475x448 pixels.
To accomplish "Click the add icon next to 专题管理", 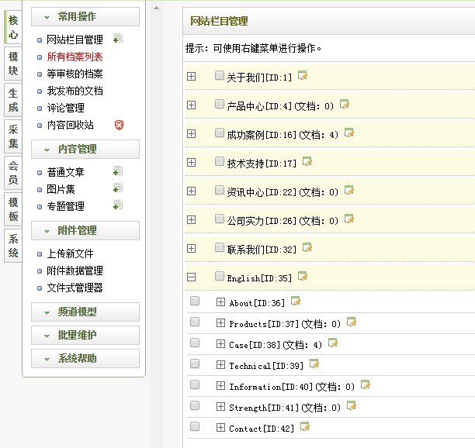I will (117, 205).
